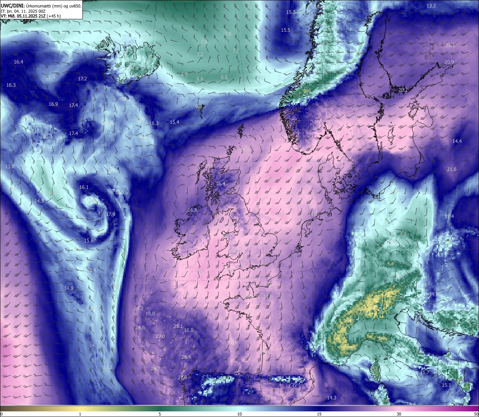The width and height of the screenshot is (479, 417).
Task: Click the 16.0 map value
Action: coord(189,330)
